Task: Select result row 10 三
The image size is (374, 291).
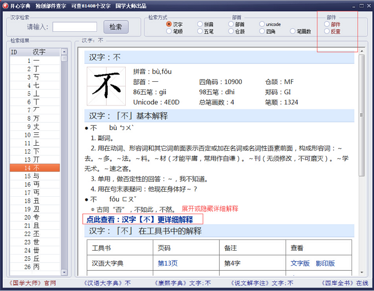Action: tap(35, 135)
